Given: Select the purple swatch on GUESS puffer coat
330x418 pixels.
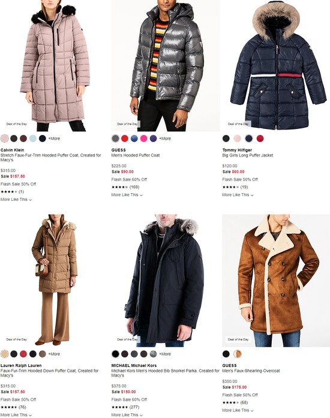Looking at the screenshot, I should pos(153,139).
